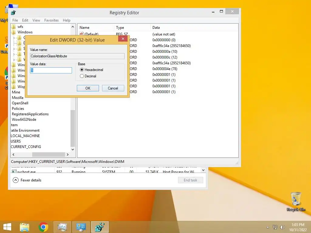This screenshot has height=233, width=311.
Task: Open the Help menu
Action: coord(67,20)
